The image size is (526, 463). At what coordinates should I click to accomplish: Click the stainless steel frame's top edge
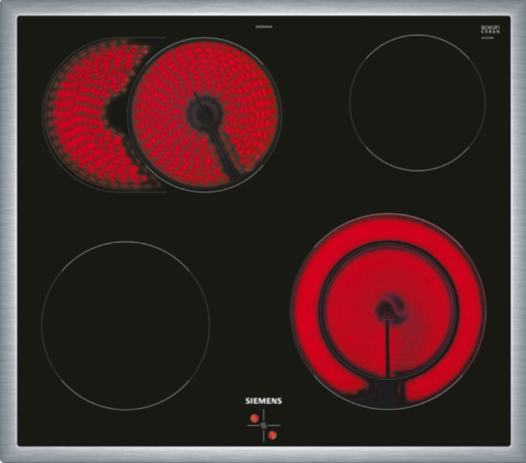point(263,8)
